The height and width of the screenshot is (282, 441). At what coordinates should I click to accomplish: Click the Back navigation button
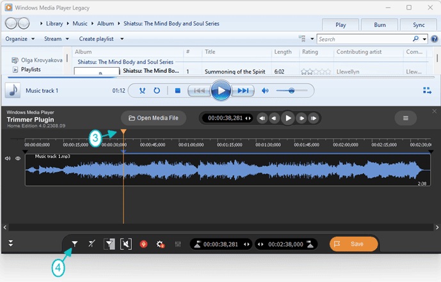pos(12,23)
